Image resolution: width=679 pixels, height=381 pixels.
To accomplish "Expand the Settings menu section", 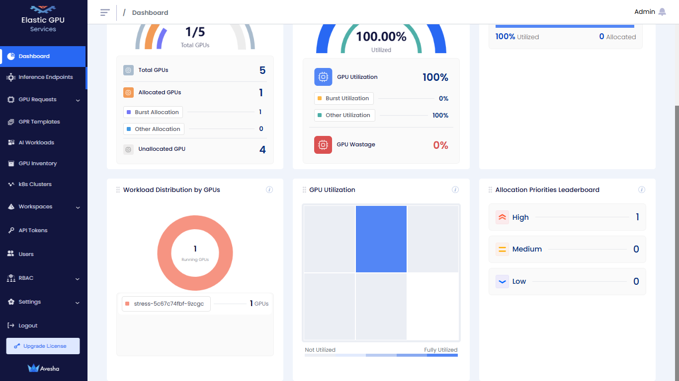I will (x=78, y=303).
